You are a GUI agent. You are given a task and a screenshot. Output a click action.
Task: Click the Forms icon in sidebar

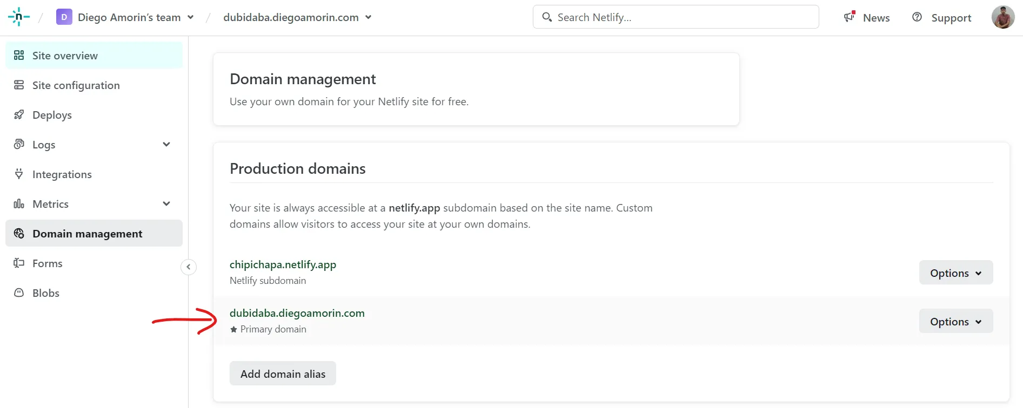[x=19, y=263]
